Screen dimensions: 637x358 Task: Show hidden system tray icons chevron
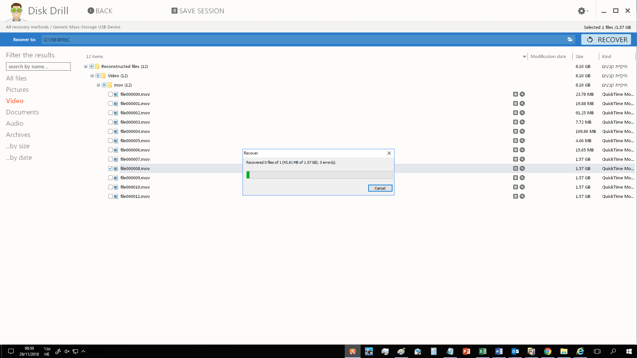pos(83,351)
